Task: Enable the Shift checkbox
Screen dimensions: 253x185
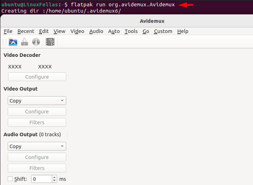Action: point(10,179)
